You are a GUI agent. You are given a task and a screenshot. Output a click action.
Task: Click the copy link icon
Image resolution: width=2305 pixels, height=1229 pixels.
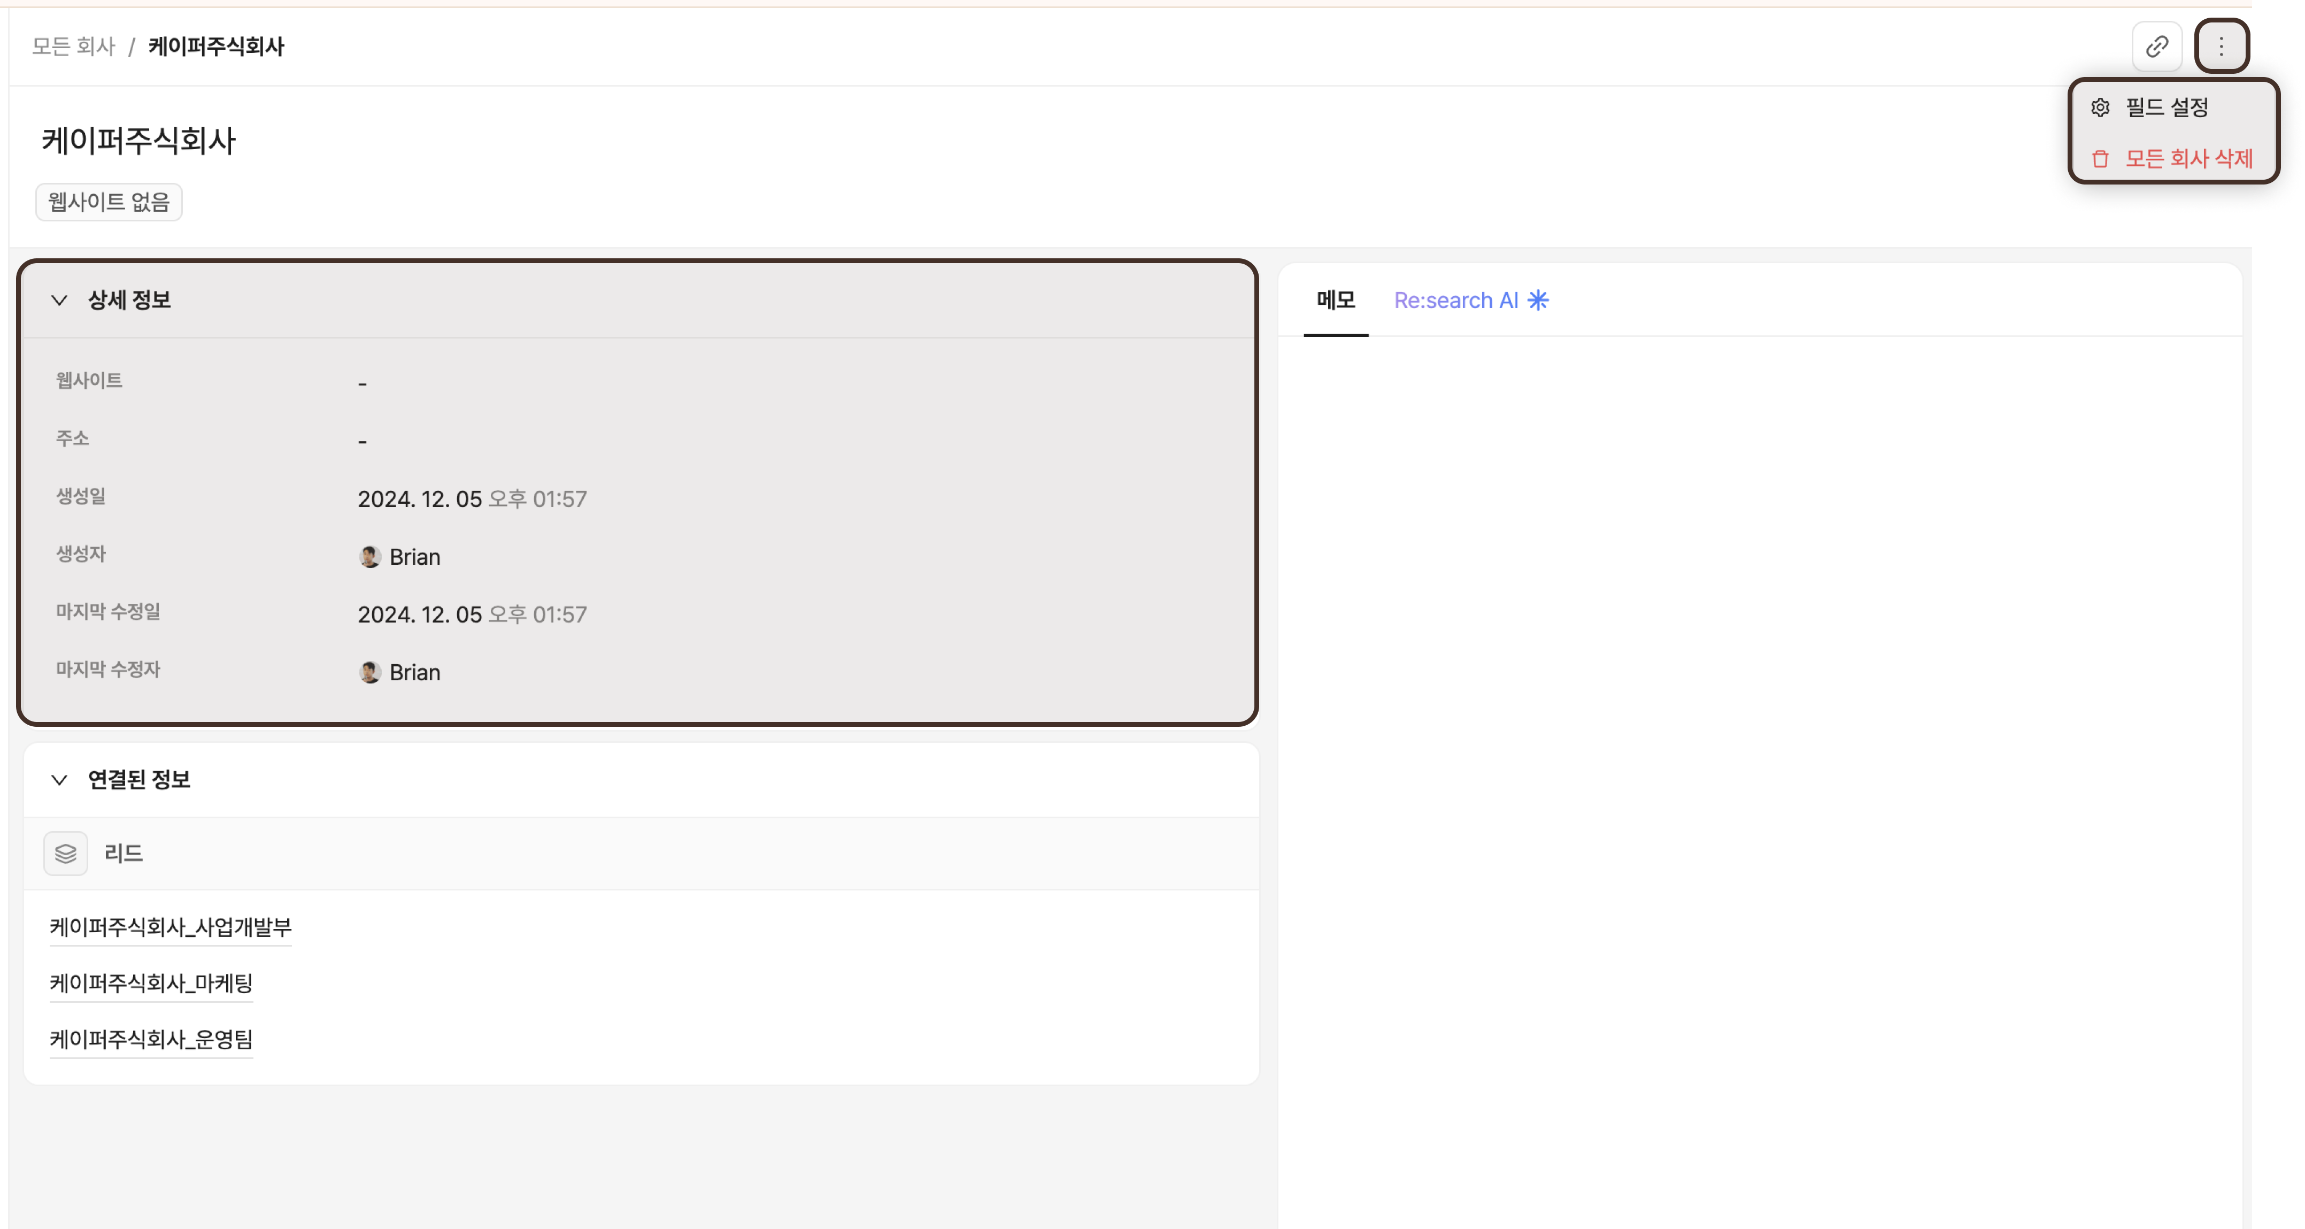2156,45
